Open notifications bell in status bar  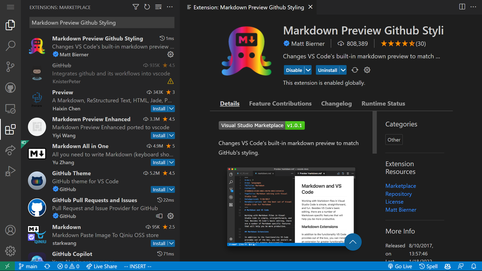coord(473,266)
